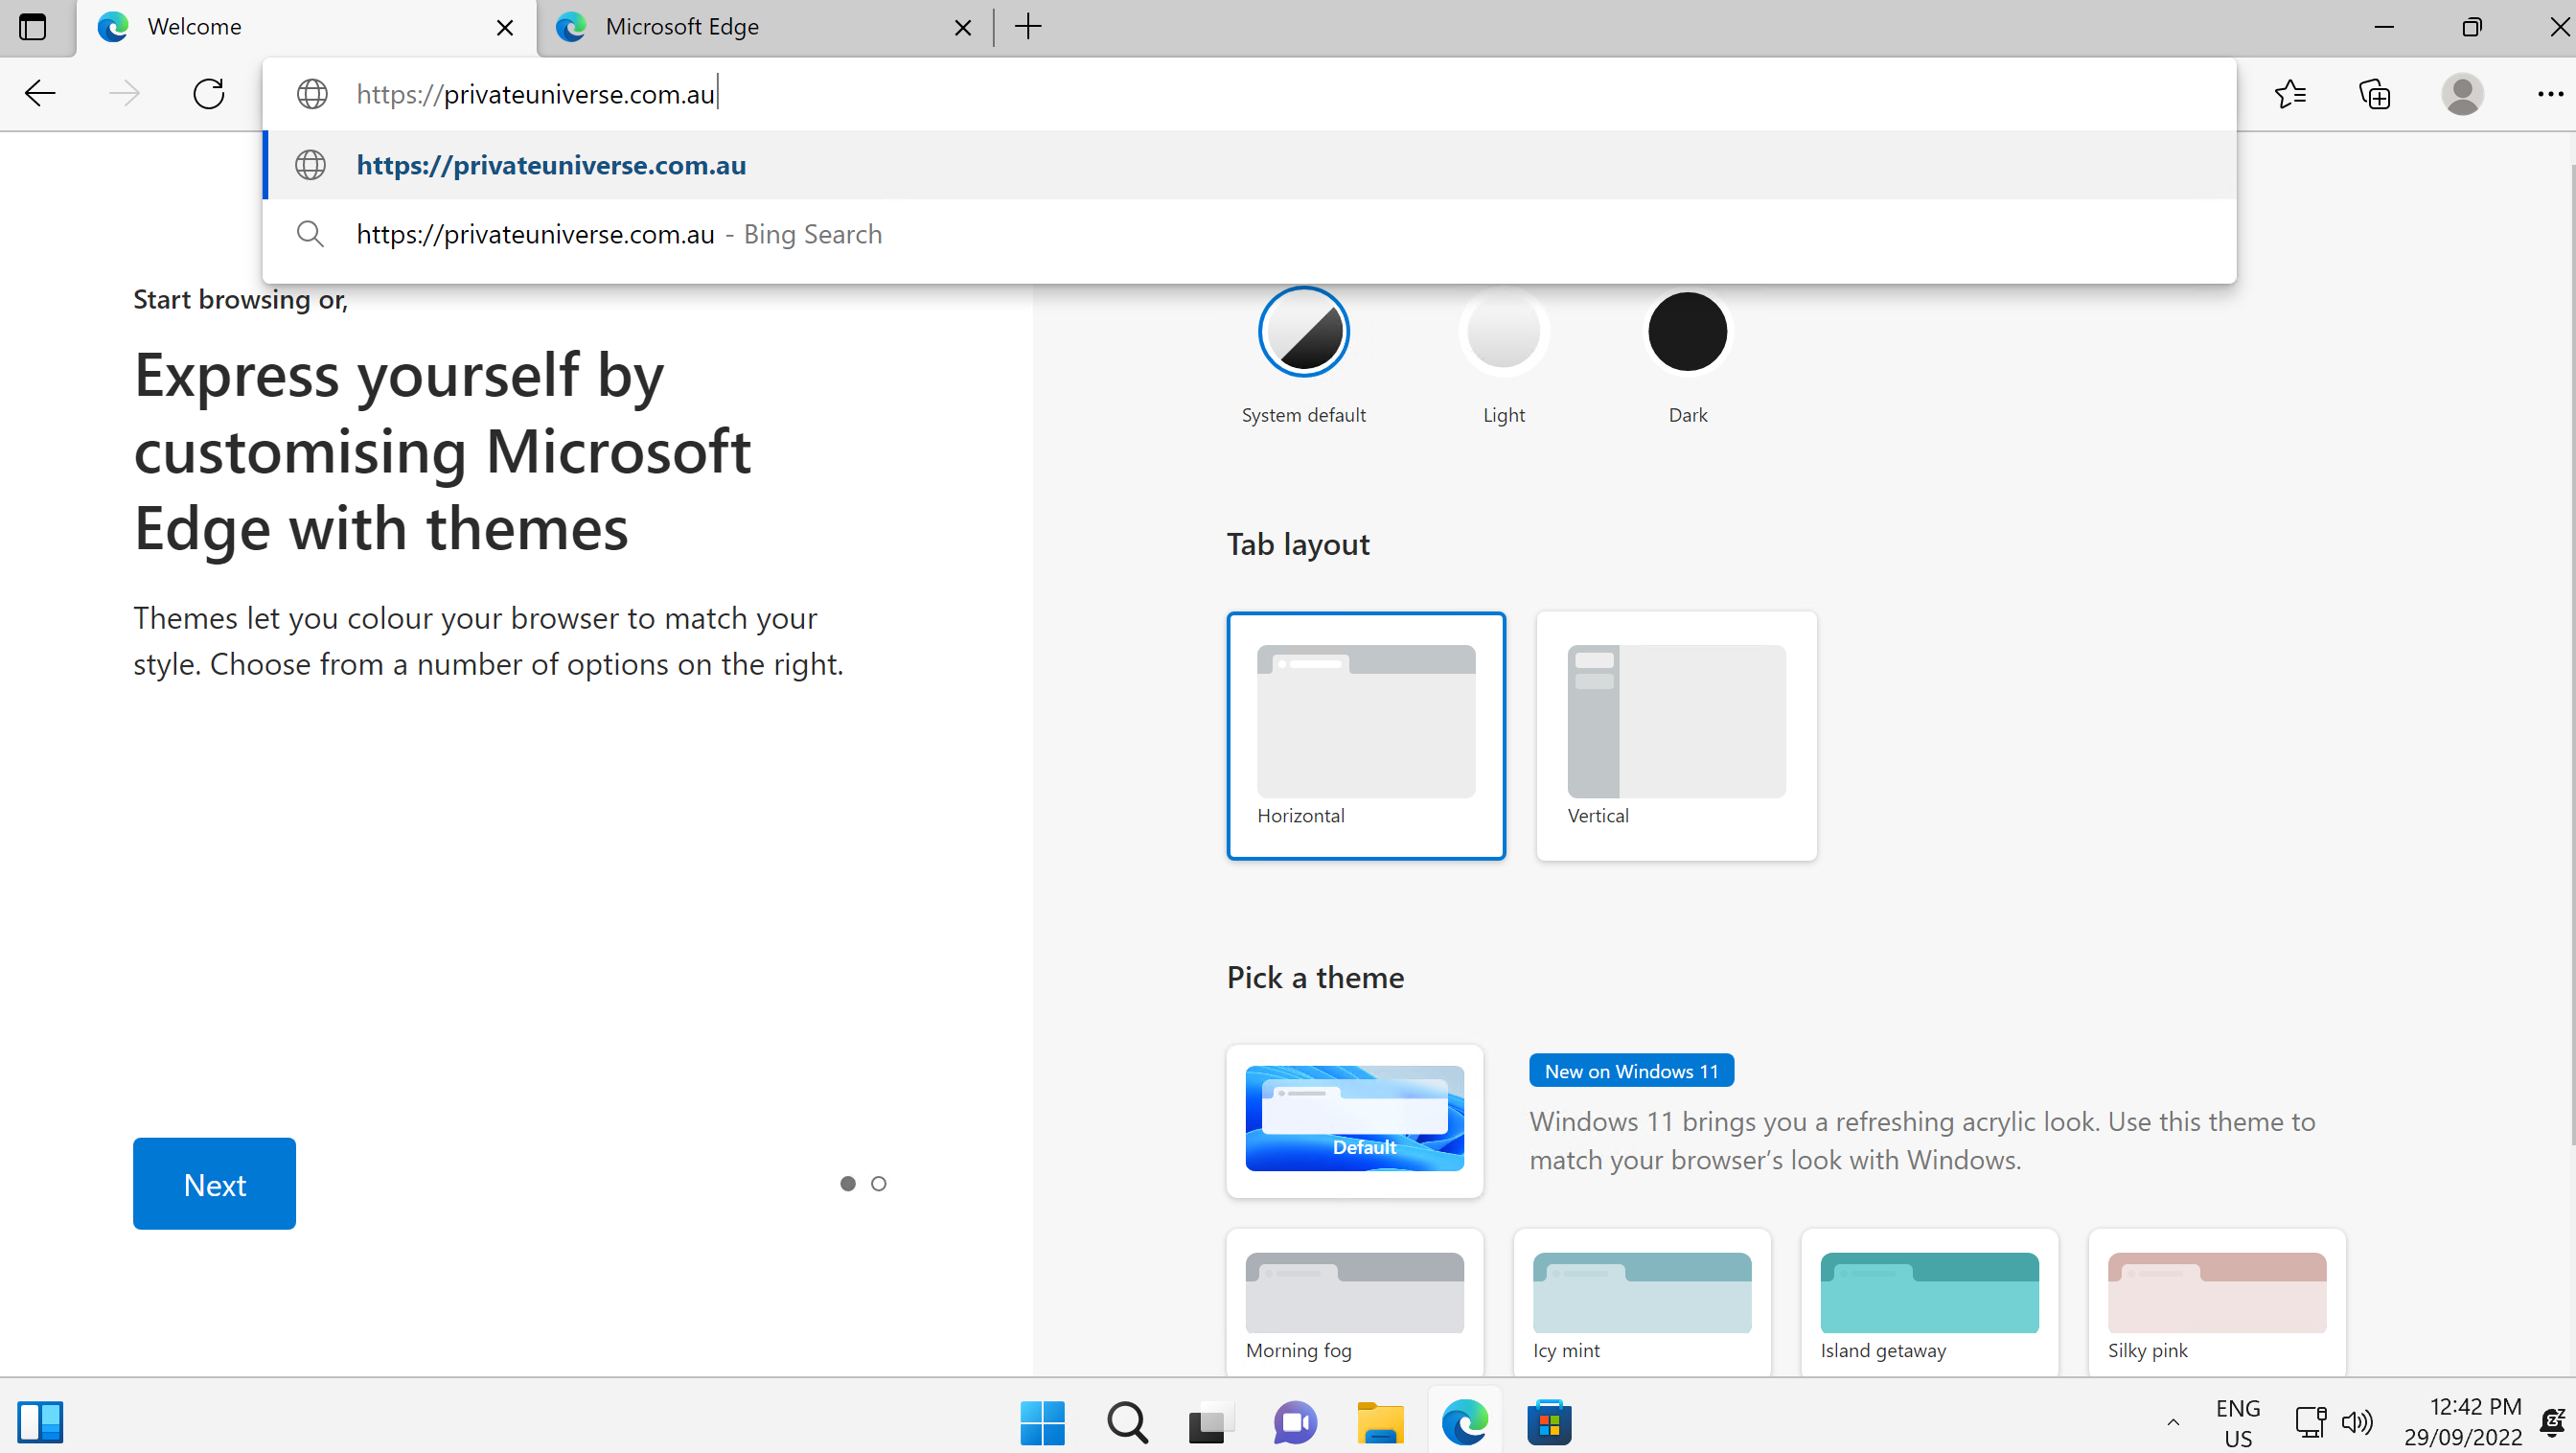
Task: Open Settings and more ellipsis menu
Action: (x=2549, y=94)
